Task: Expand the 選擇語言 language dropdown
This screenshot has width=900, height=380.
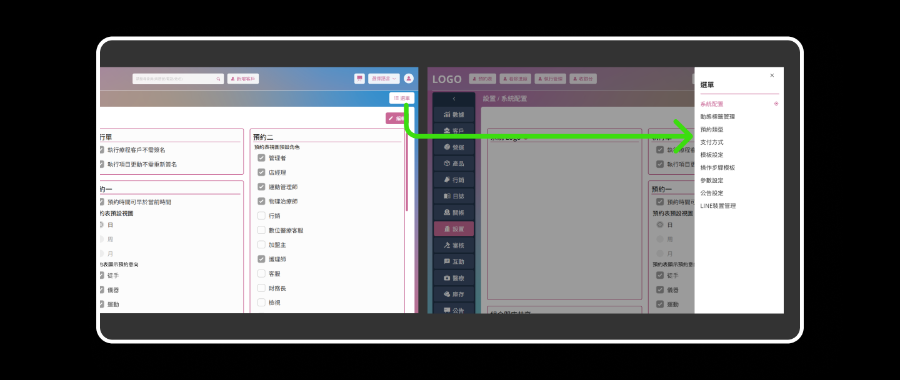Action: click(x=383, y=79)
